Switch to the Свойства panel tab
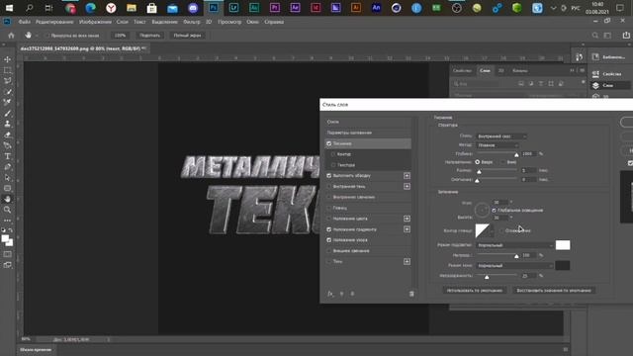 click(462, 70)
